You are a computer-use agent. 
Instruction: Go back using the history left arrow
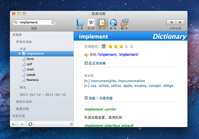click(x=171, y=22)
